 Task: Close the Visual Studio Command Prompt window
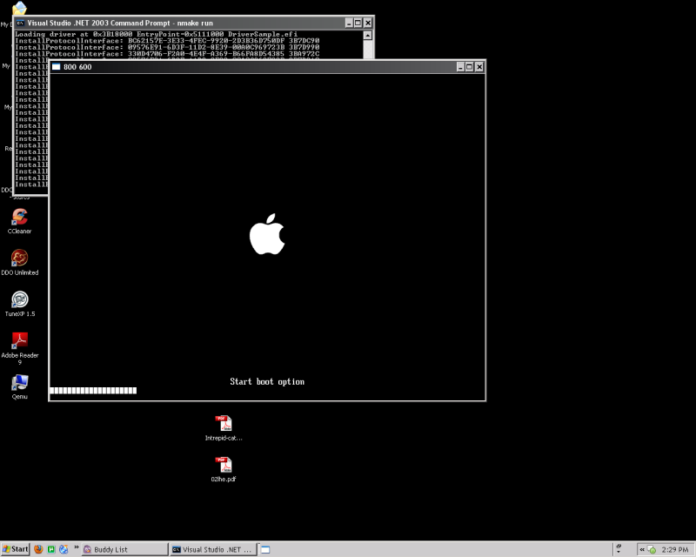tap(367, 23)
